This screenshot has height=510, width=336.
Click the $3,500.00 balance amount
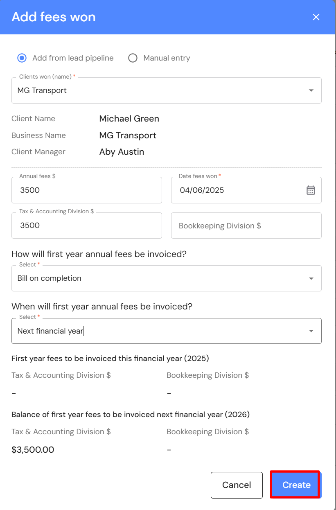(x=33, y=450)
